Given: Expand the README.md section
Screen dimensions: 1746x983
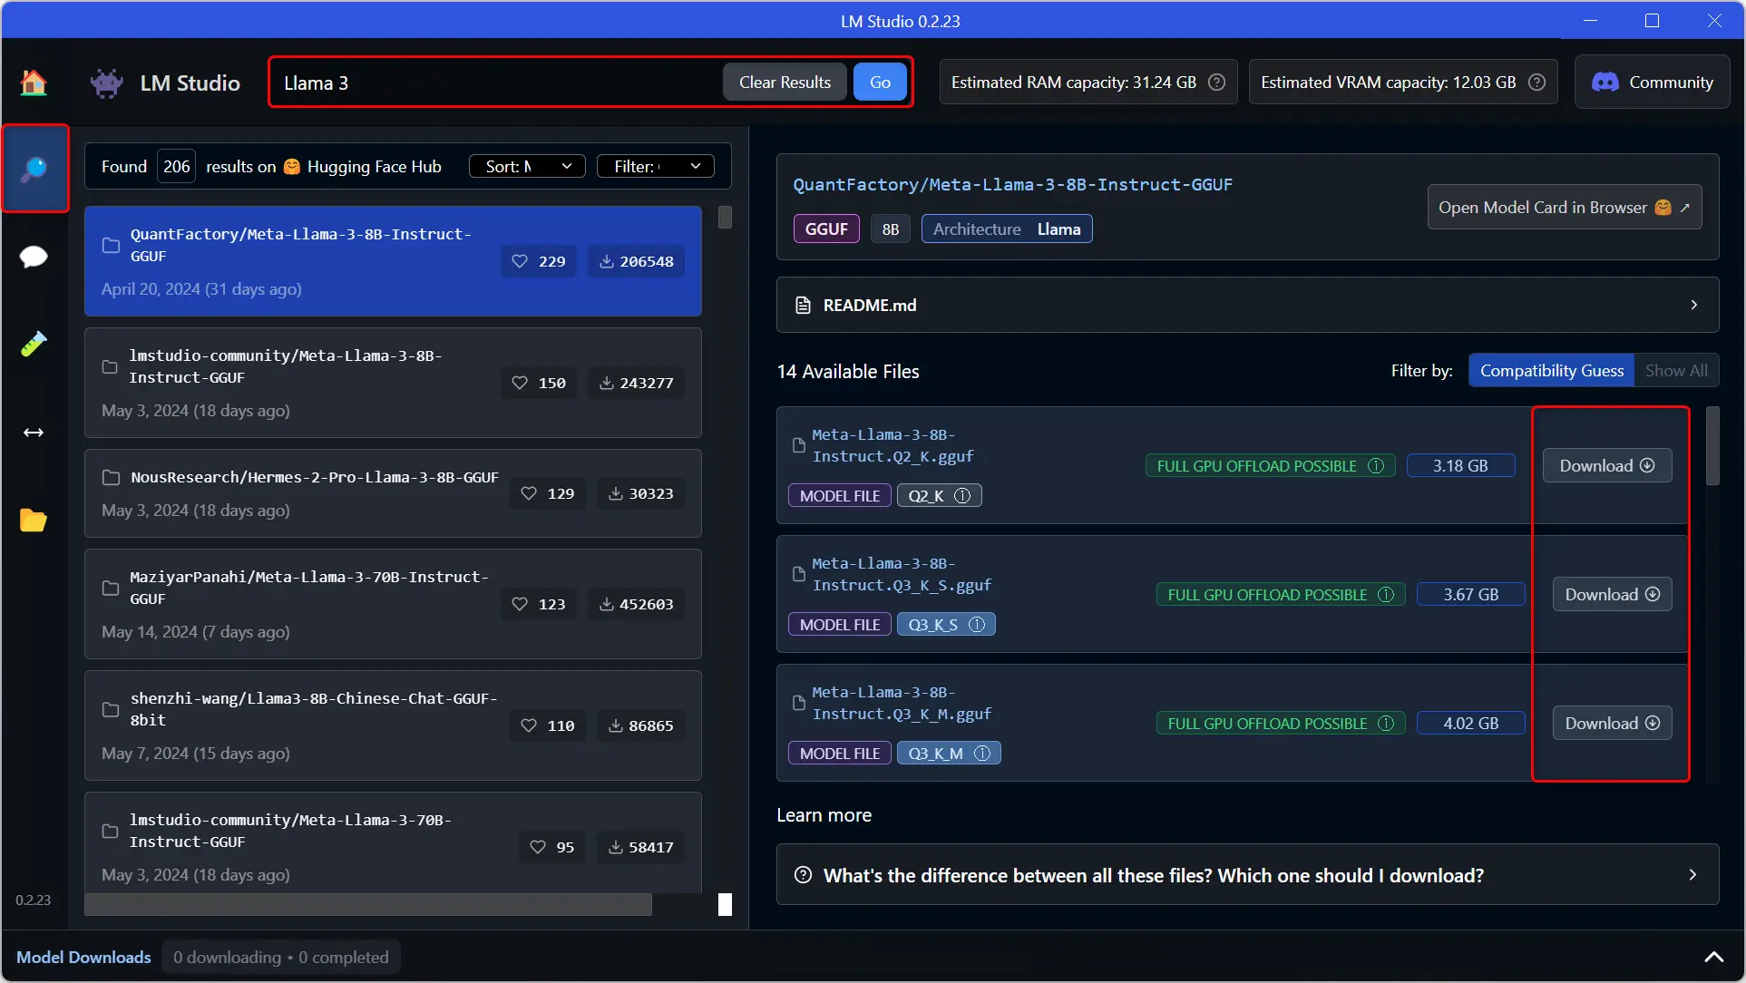Looking at the screenshot, I should (1247, 305).
